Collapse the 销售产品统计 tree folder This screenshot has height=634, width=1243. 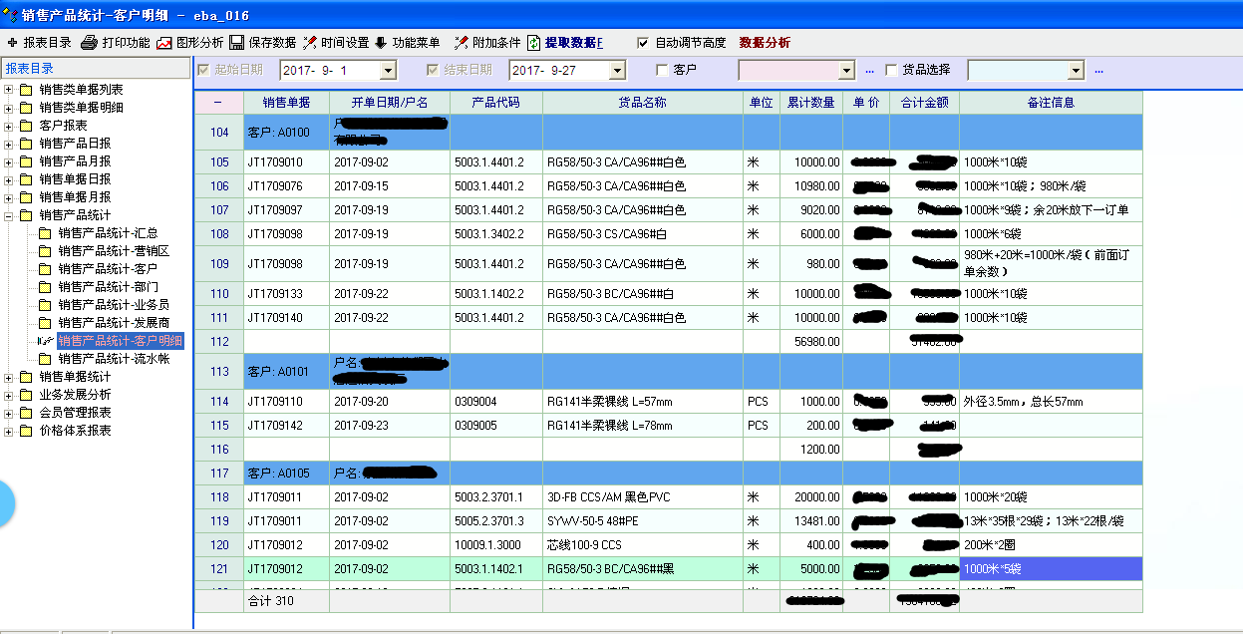[x=9, y=215]
